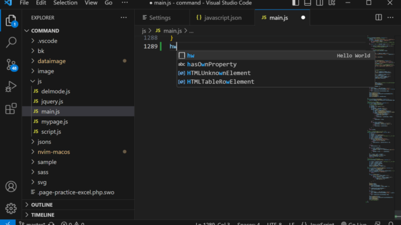Select hasOwnProperty suggestion
The height and width of the screenshot is (225, 401).
[x=276, y=64]
